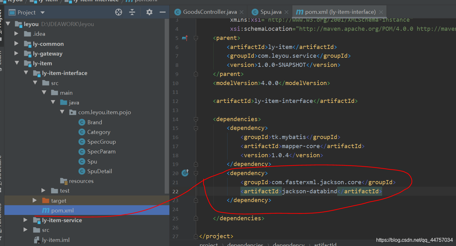Image resolution: width=456 pixels, height=246 pixels.
Task: Close the GoodsController.java tab
Action: pyautogui.click(x=241, y=12)
